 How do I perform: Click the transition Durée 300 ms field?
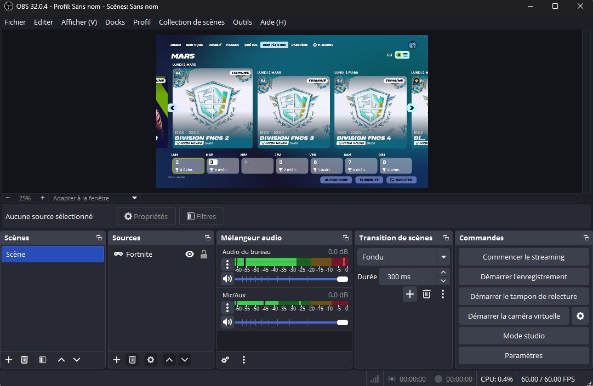(408, 276)
